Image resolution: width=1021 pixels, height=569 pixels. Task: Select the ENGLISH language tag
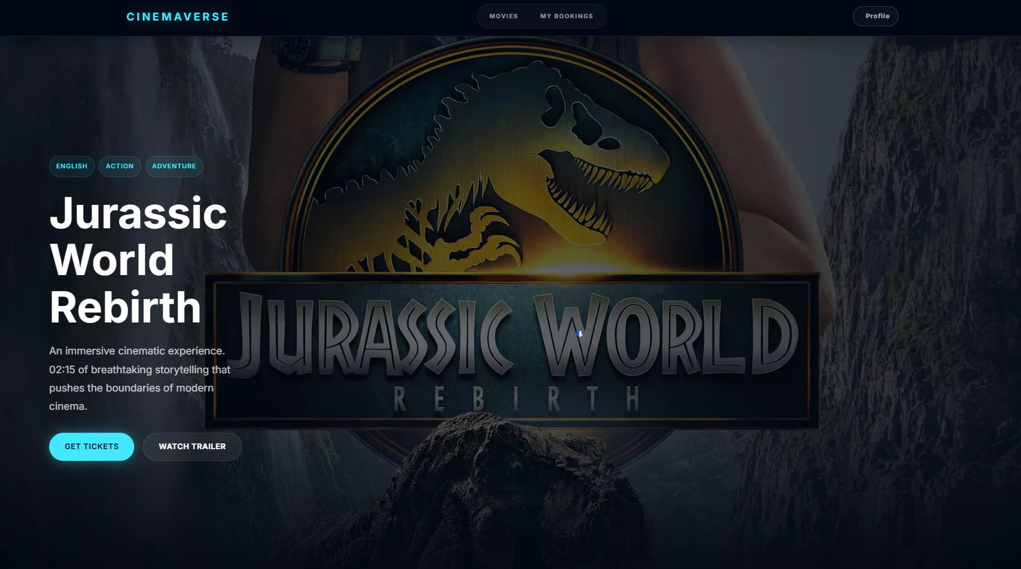pyautogui.click(x=71, y=166)
